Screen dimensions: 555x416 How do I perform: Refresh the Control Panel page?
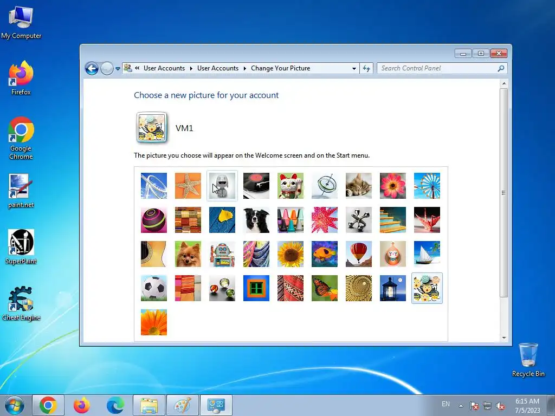click(x=366, y=69)
